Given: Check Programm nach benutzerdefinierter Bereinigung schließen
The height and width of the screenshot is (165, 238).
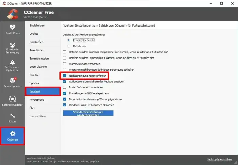Looking at the screenshot, I should [65, 70].
